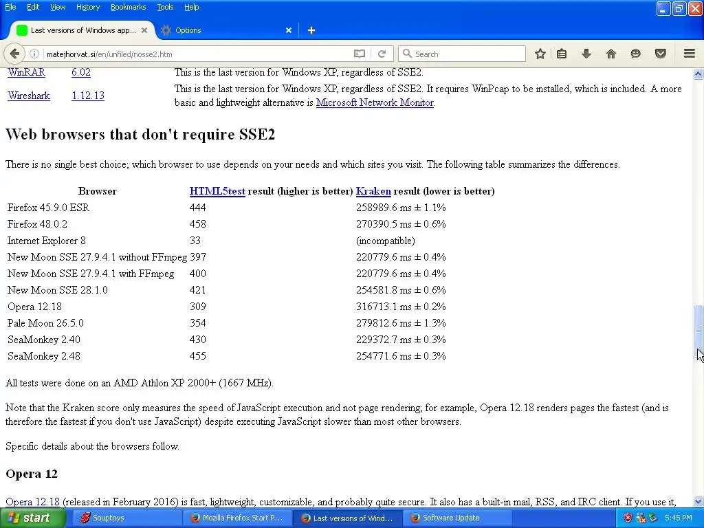Open the Downloads arrow icon
The width and height of the screenshot is (704, 528).
(x=586, y=54)
